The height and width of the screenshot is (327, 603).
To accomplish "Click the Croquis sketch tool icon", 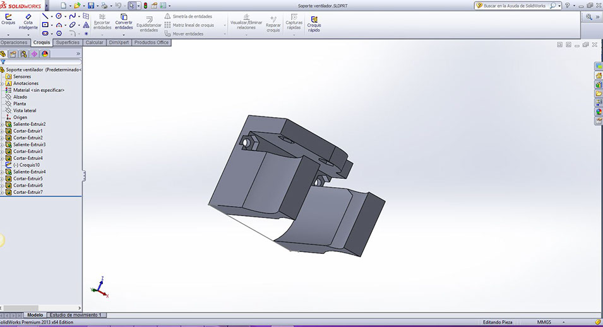I will coord(8,19).
